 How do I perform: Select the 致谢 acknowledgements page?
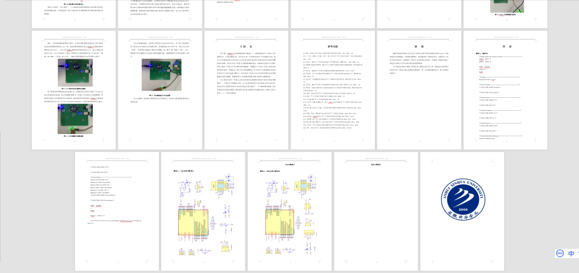pyautogui.click(x=419, y=90)
